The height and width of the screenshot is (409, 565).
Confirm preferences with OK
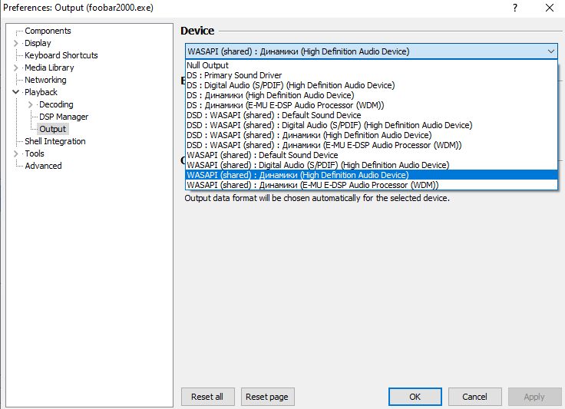click(415, 397)
